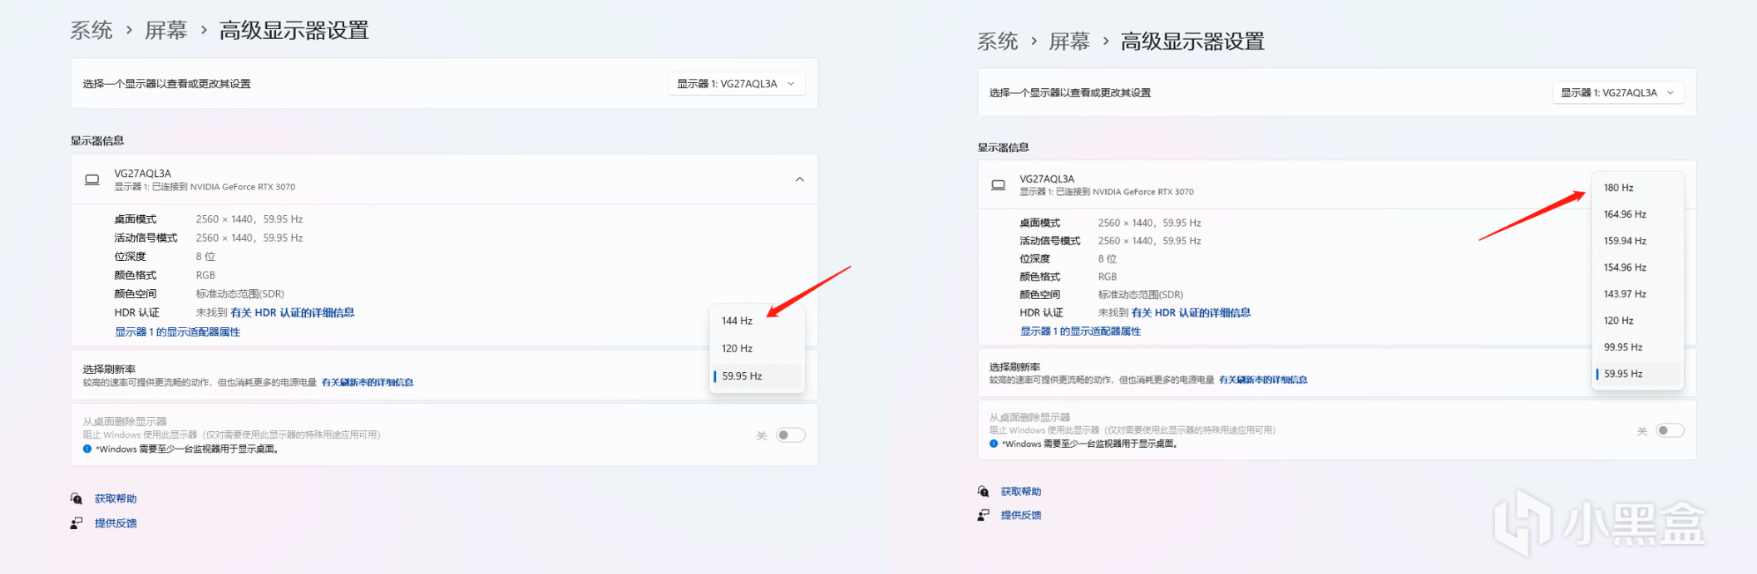Click left 活动信号模式 value text
The image size is (1757, 574).
249,238
